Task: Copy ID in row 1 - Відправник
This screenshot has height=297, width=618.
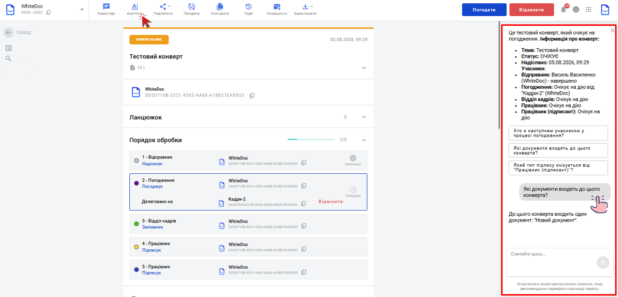Action: pyautogui.click(x=304, y=163)
